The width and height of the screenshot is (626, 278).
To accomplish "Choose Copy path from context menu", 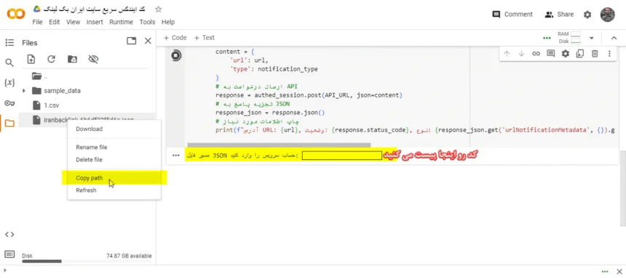I will 114,178.
